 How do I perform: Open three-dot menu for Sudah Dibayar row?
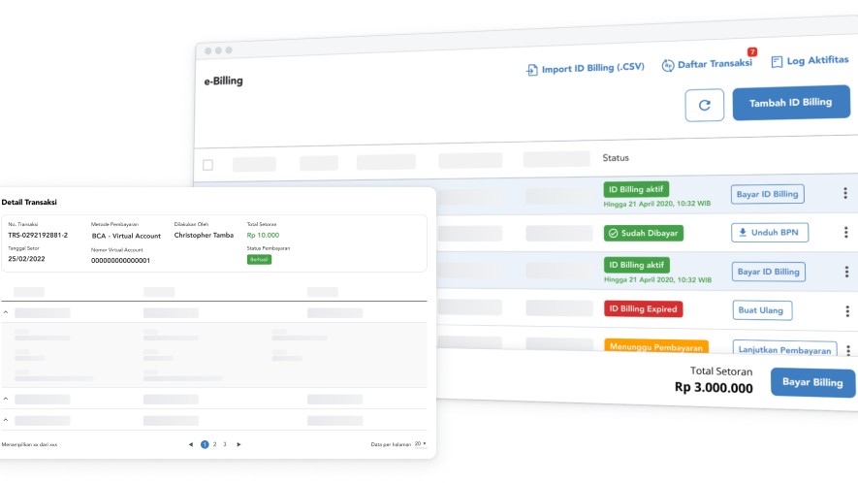coord(845,233)
